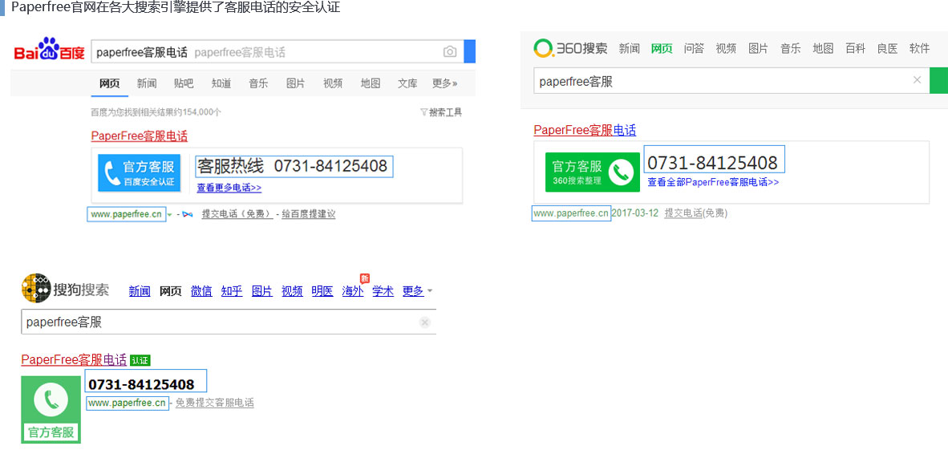
Task: Click the blue bowtie icon in Baidu result
Action: point(188,214)
